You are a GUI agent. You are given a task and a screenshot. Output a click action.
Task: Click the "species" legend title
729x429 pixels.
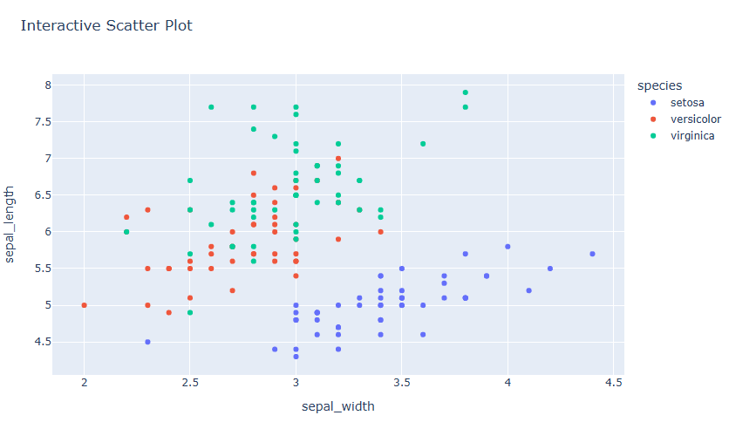659,85
